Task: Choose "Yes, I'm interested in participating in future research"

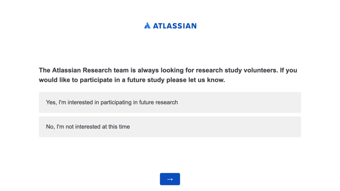Action: [170, 102]
